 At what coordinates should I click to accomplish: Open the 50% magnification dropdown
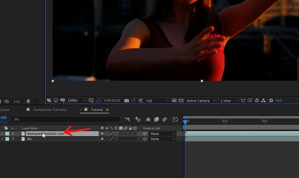[77, 101]
